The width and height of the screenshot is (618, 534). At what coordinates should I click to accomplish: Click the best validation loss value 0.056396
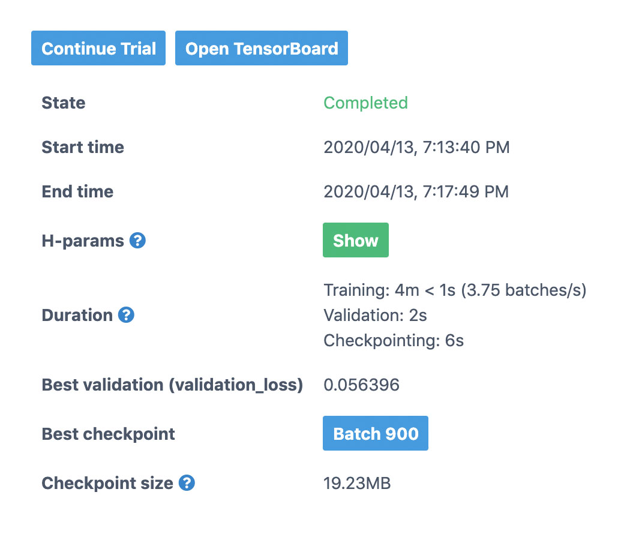[361, 385]
